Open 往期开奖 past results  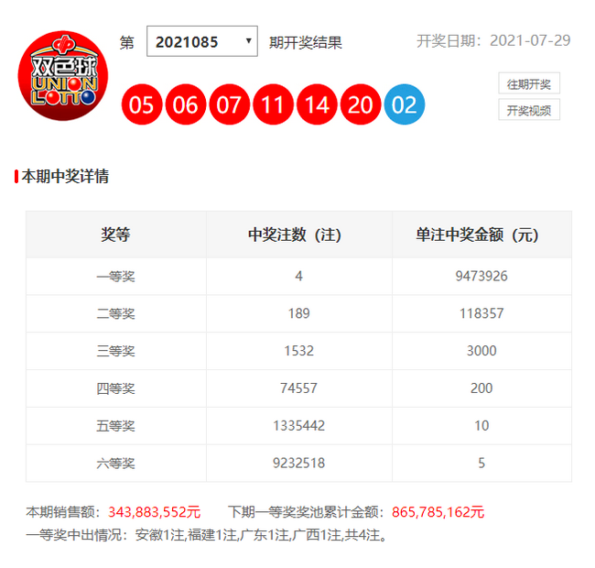pos(529,84)
